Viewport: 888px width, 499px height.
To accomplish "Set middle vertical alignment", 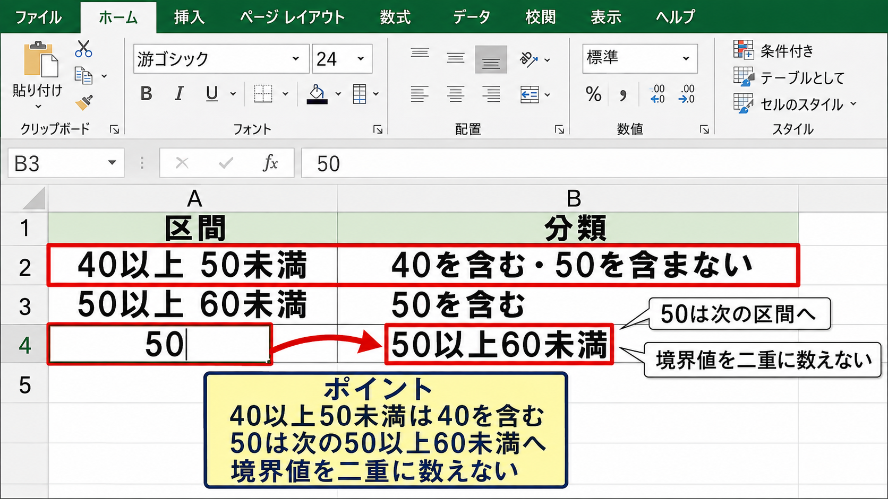I will pos(456,58).
